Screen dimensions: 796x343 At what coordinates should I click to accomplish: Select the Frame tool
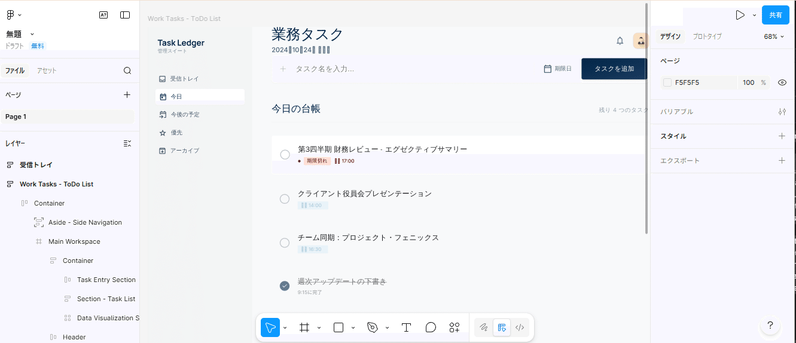304,327
